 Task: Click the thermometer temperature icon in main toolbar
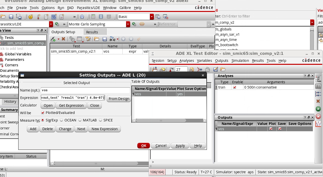39,17
